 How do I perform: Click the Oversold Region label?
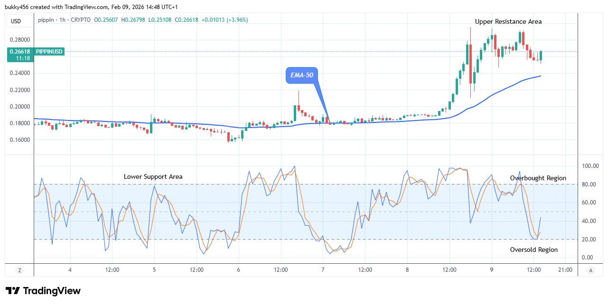(x=533, y=250)
